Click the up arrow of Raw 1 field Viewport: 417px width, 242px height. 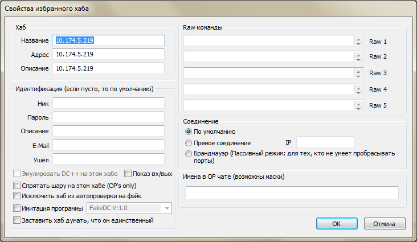pos(358,39)
